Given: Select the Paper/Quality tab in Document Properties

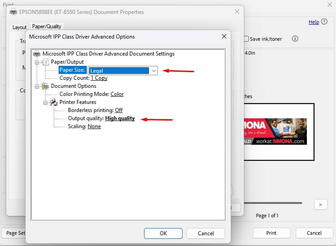Looking at the screenshot, I should click(47, 26).
